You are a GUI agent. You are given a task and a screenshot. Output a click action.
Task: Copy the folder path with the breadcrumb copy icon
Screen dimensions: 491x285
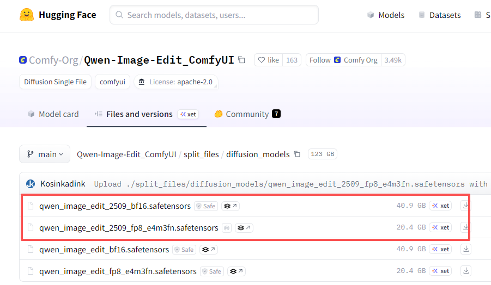tap(297, 154)
